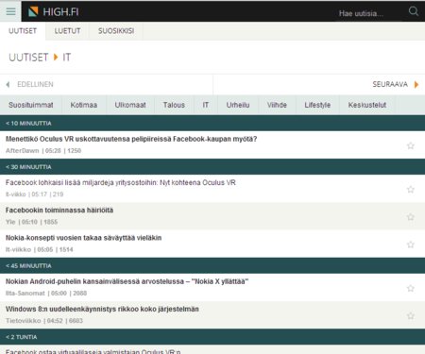Click the It-viikko label under Nokia-konsepti
This screenshot has width=425, height=354.
[18, 249]
